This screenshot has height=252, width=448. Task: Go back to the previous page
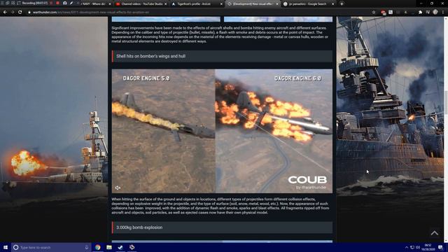coord(5,13)
